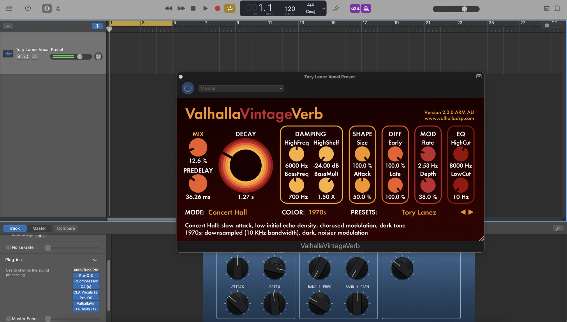The height and width of the screenshot is (322, 567).
Task: Open Smart Controls dial icon
Action: pyautogui.click(x=47, y=8)
